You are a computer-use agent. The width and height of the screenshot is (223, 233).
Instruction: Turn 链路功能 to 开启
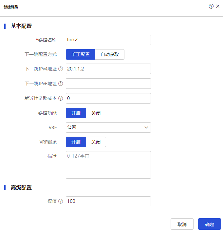[x=76, y=113]
